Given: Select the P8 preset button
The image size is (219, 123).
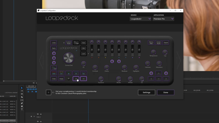Looking at the screenshot, I should pyautogui.click(x=139, y=42).
